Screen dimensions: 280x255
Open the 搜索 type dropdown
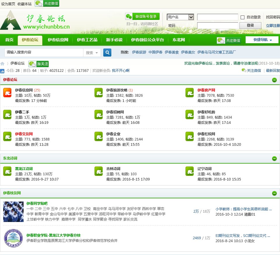point(92,53)
